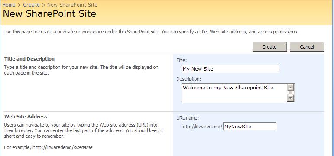Click the http://litwaredemo/ prefix beside the URL field
The height and width of the screenshot is (156, 334).
[x=202, y=127]
